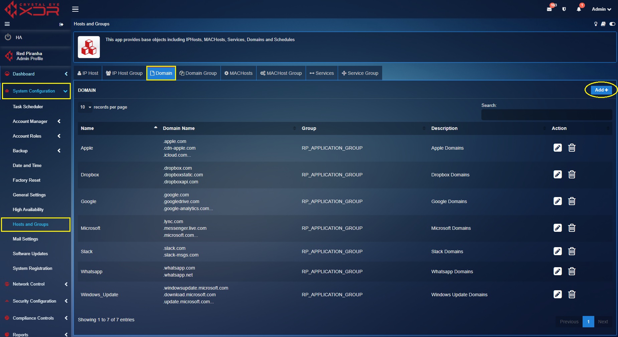Click the hamburger menu in top bar

(x=75, y=9)
